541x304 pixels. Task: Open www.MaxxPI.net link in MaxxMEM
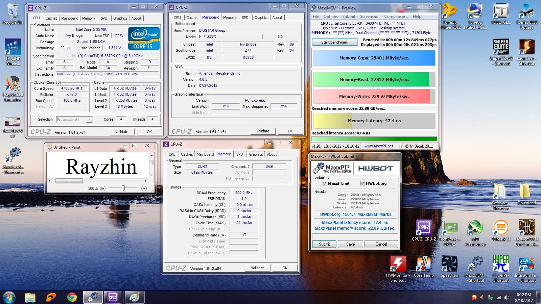point(379,146)
